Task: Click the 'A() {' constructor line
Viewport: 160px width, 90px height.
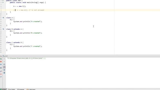Action: tap(12, 19)
